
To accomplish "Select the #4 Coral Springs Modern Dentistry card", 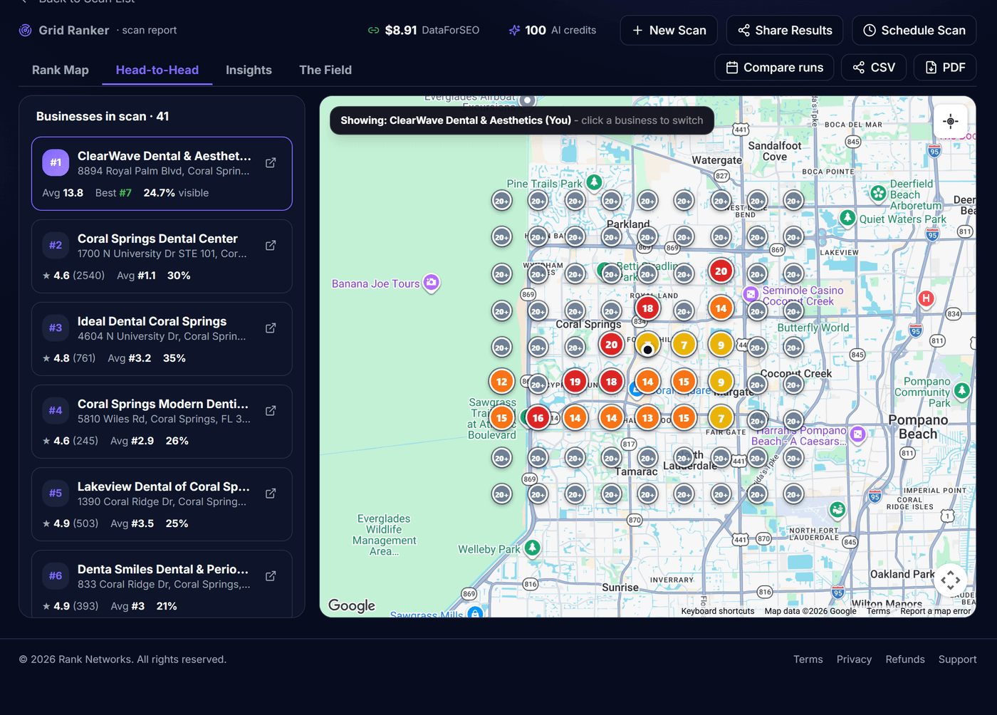I will click(162, 422).
